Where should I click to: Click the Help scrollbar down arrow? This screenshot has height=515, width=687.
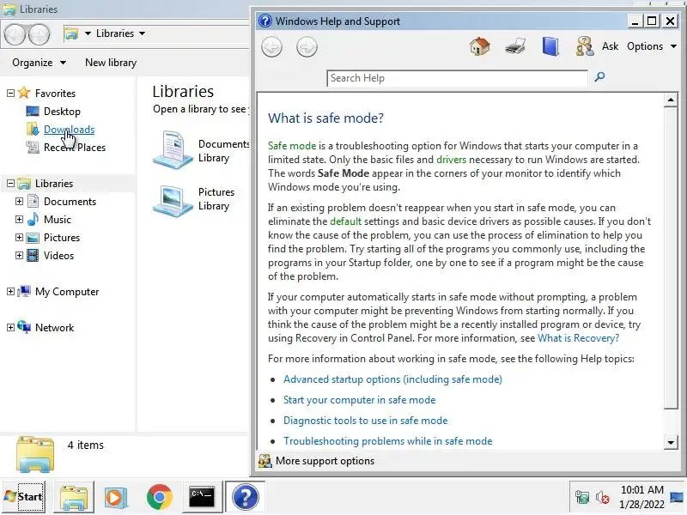[671, 442]
